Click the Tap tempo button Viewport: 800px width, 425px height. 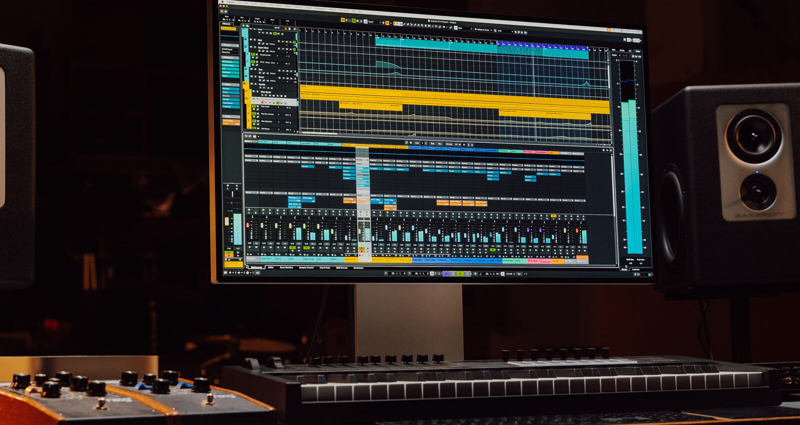519,274
